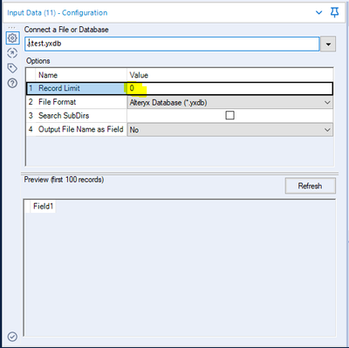Click the checkmark status icon at bottom
The width and height of the screenshot is (349, 348).
[12, 337]
